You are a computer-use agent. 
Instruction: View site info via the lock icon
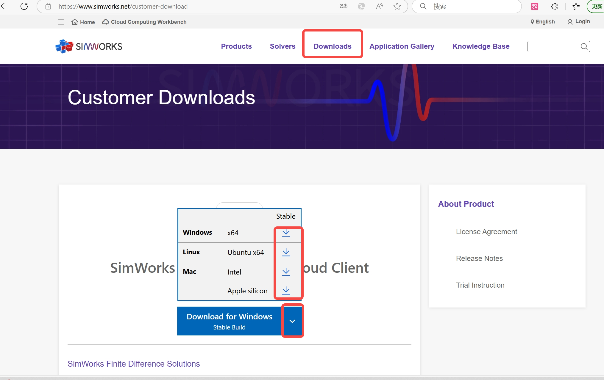coord(48,6)
